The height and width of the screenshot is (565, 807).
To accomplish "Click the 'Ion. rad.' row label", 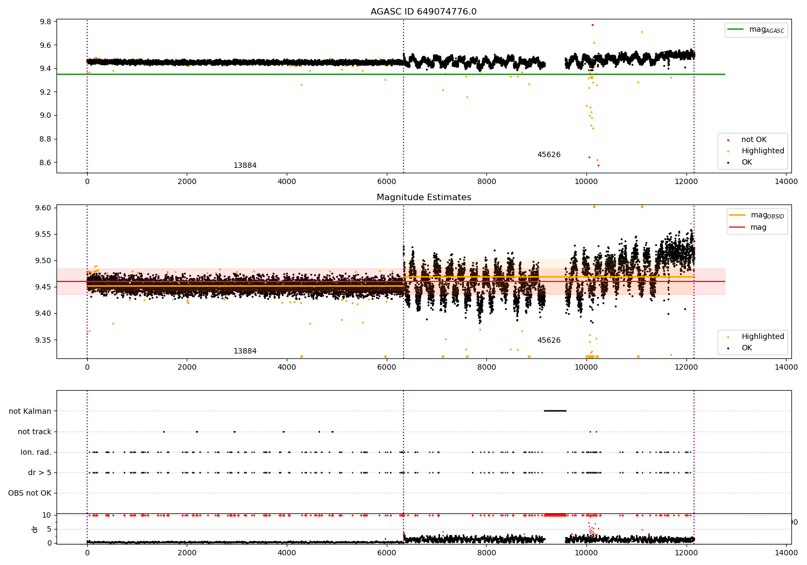I will pos(36,453).
